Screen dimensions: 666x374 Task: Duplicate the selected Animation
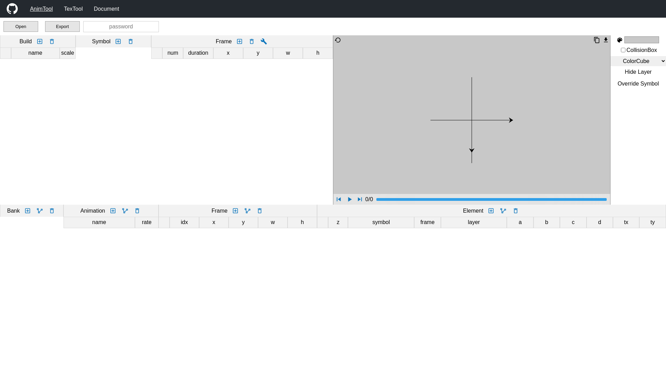125,211
